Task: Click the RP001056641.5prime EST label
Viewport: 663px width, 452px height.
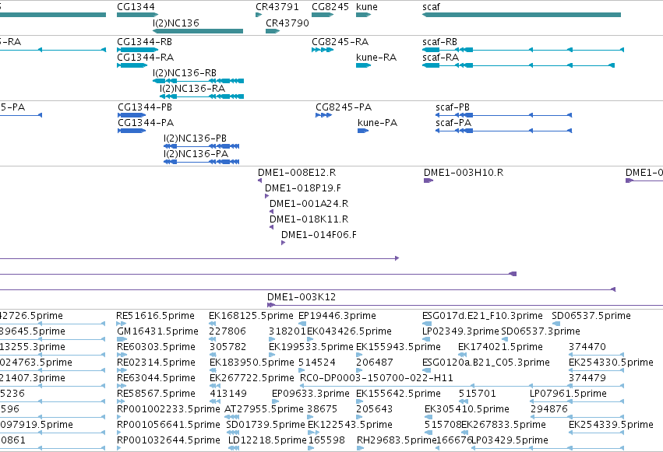Action: [168, 424]
